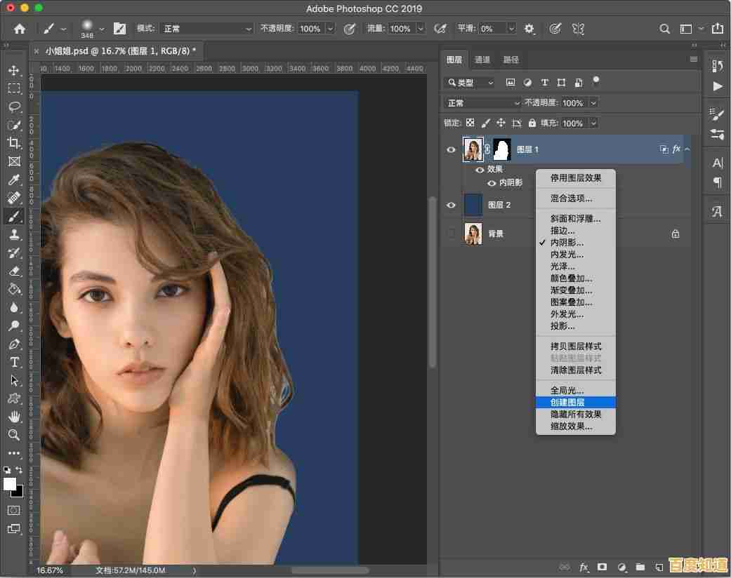Select the Lasso tool
Screen dimensions: 731x578
14,107
